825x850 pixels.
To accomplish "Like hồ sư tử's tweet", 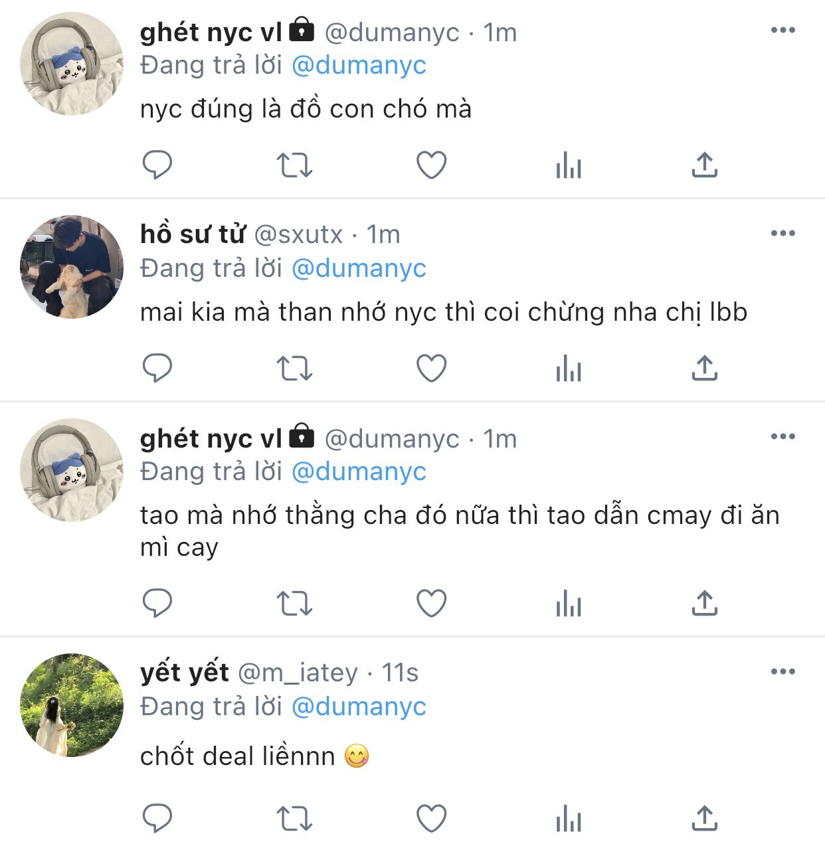I will (431, 368).
